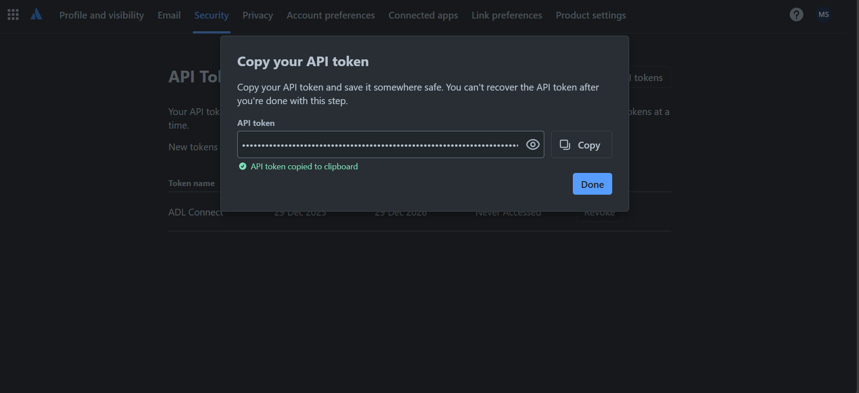Click the Atlassian logo icon
The width and height of the screenshot is (859, 393).
pyautogui.click(x=36, y=14)
